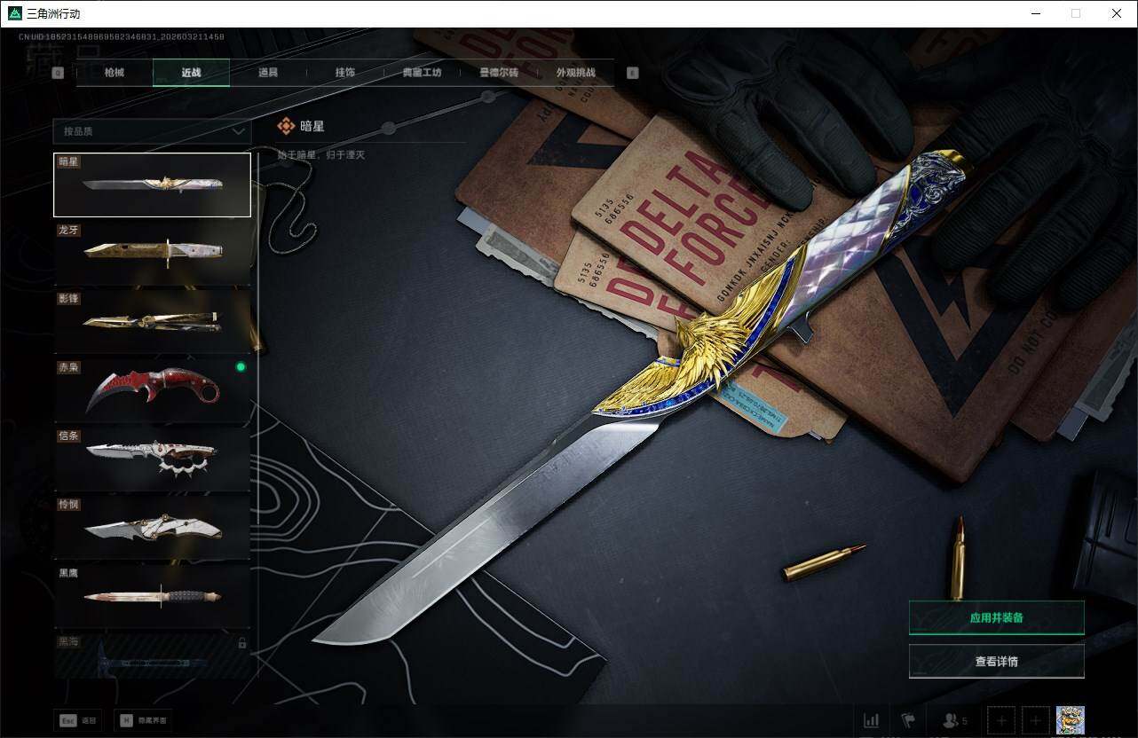Click the flag icon in bottom bar

click(908, 720)
